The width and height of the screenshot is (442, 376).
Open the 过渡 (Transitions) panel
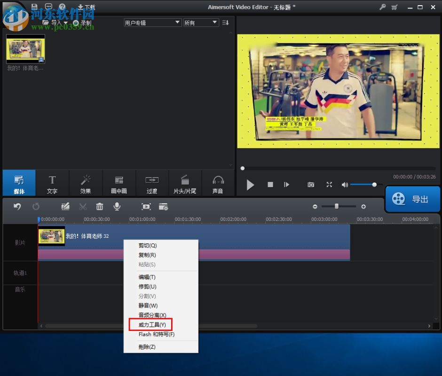(x=152, y=183)
